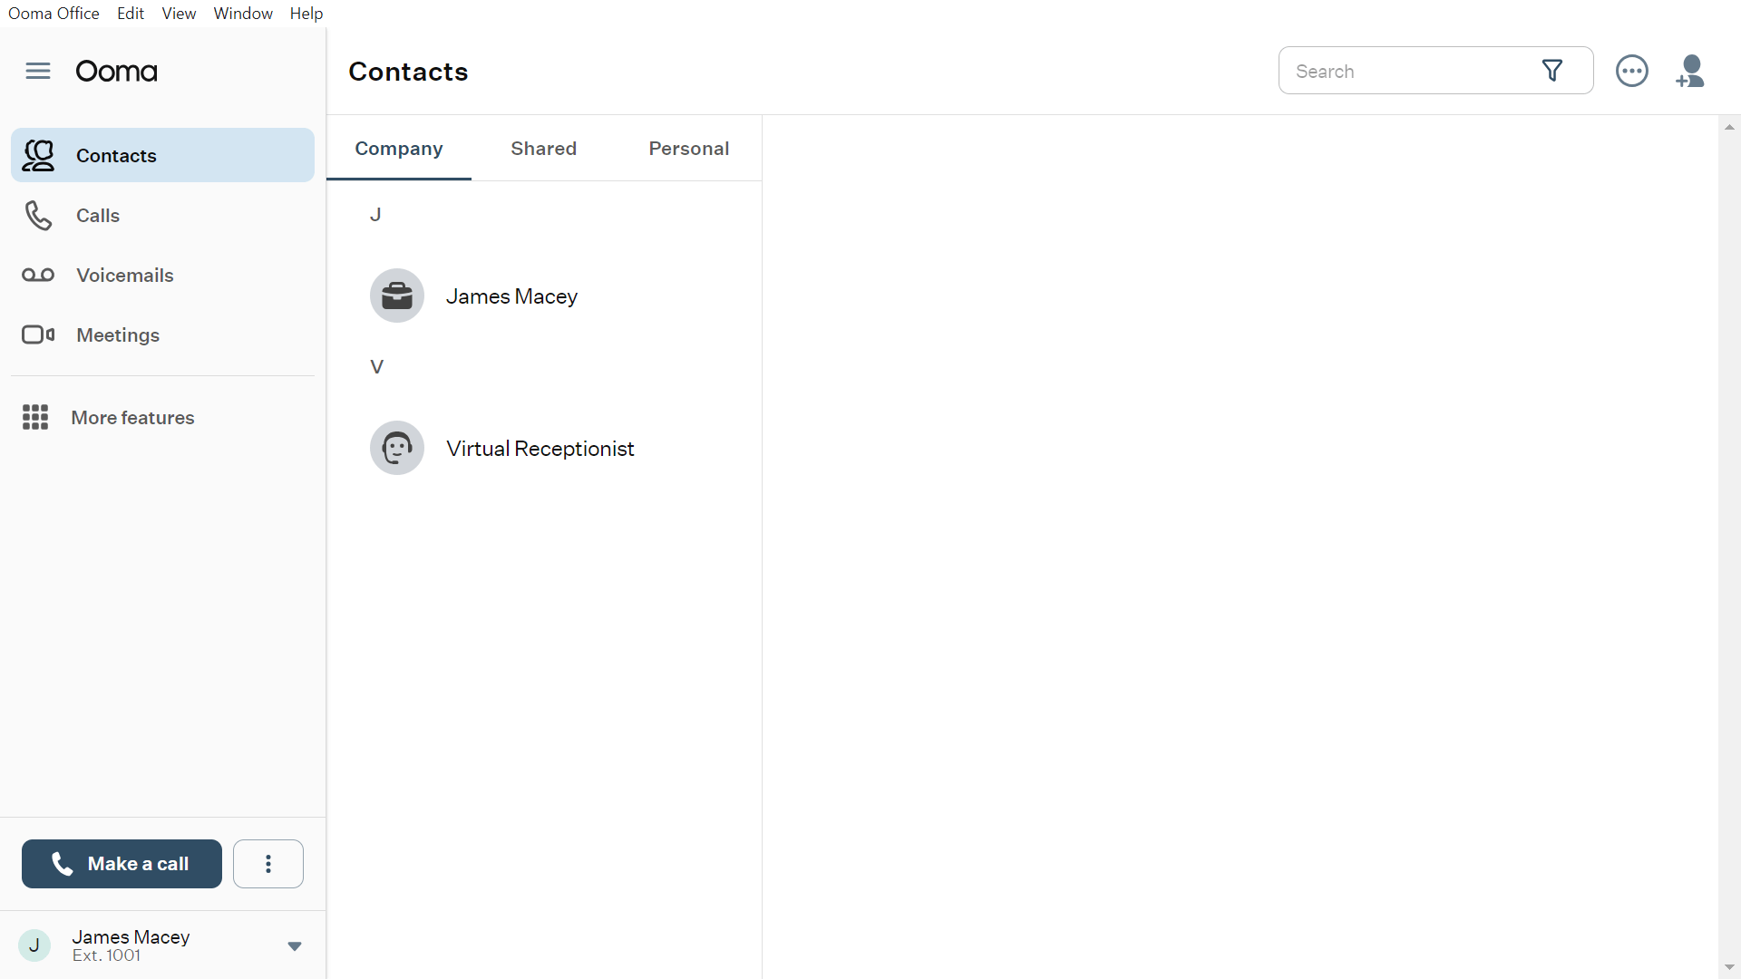Switch to the Shared contacts tab
This screenshot has width=1741, height=979.
click(x=543, y=147)
